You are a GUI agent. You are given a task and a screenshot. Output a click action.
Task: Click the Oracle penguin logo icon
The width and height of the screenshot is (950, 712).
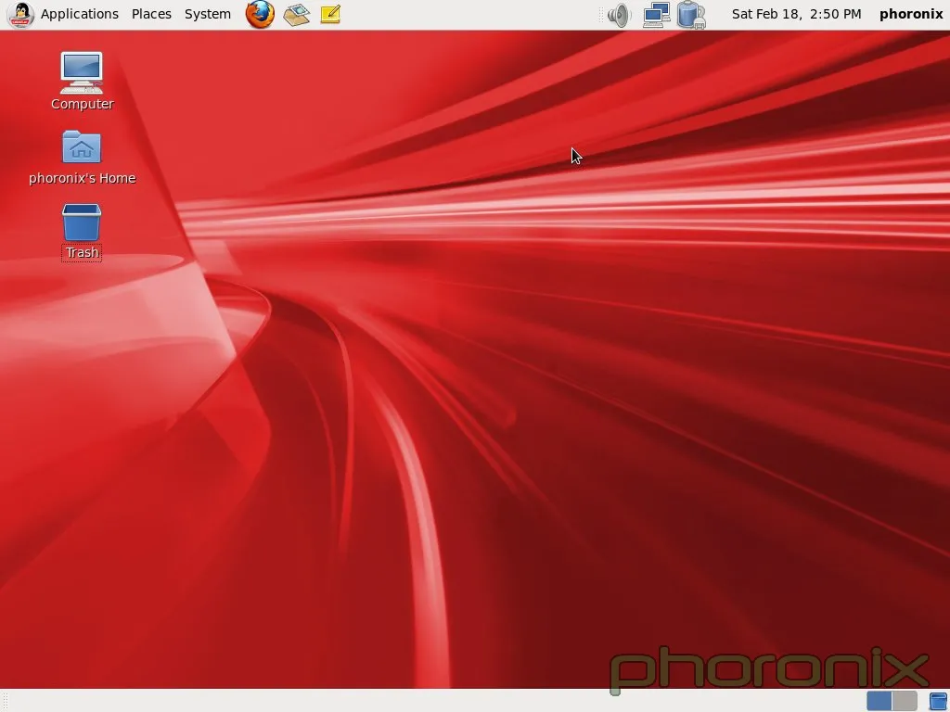click(x=19, y=14)
